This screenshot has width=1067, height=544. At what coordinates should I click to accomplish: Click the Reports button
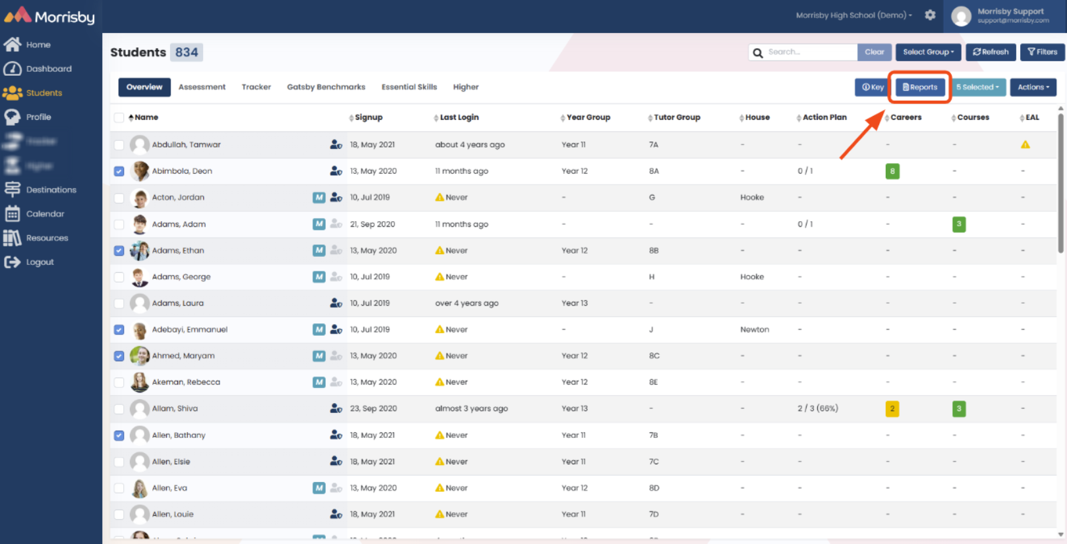pos(920,87)
